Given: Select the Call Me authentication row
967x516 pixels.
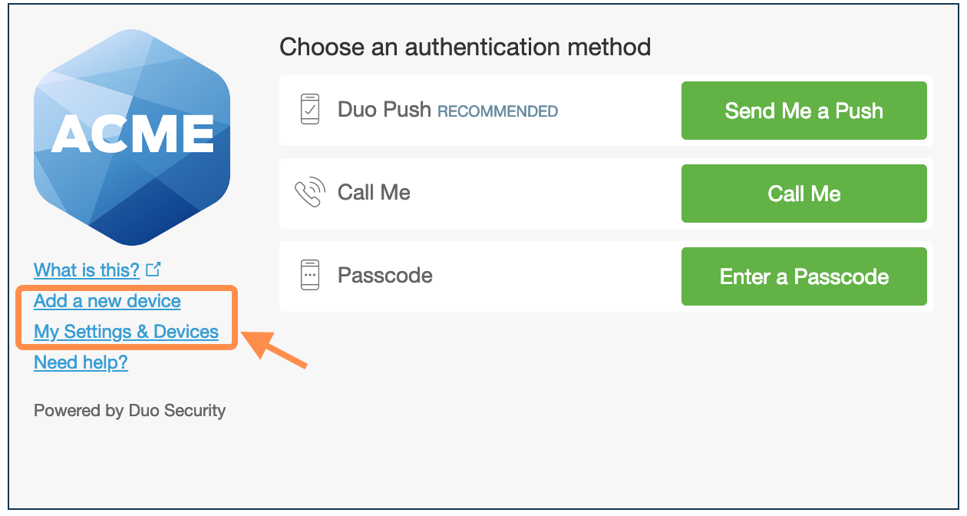Looking at the screenshot, I should [x=491, y=193].
